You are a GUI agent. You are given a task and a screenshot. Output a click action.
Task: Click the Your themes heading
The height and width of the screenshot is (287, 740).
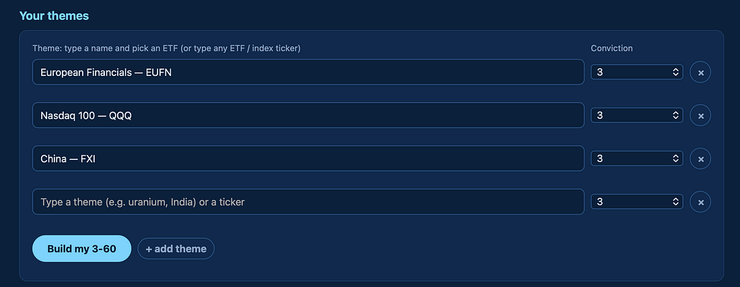click(x=54, y=15)
